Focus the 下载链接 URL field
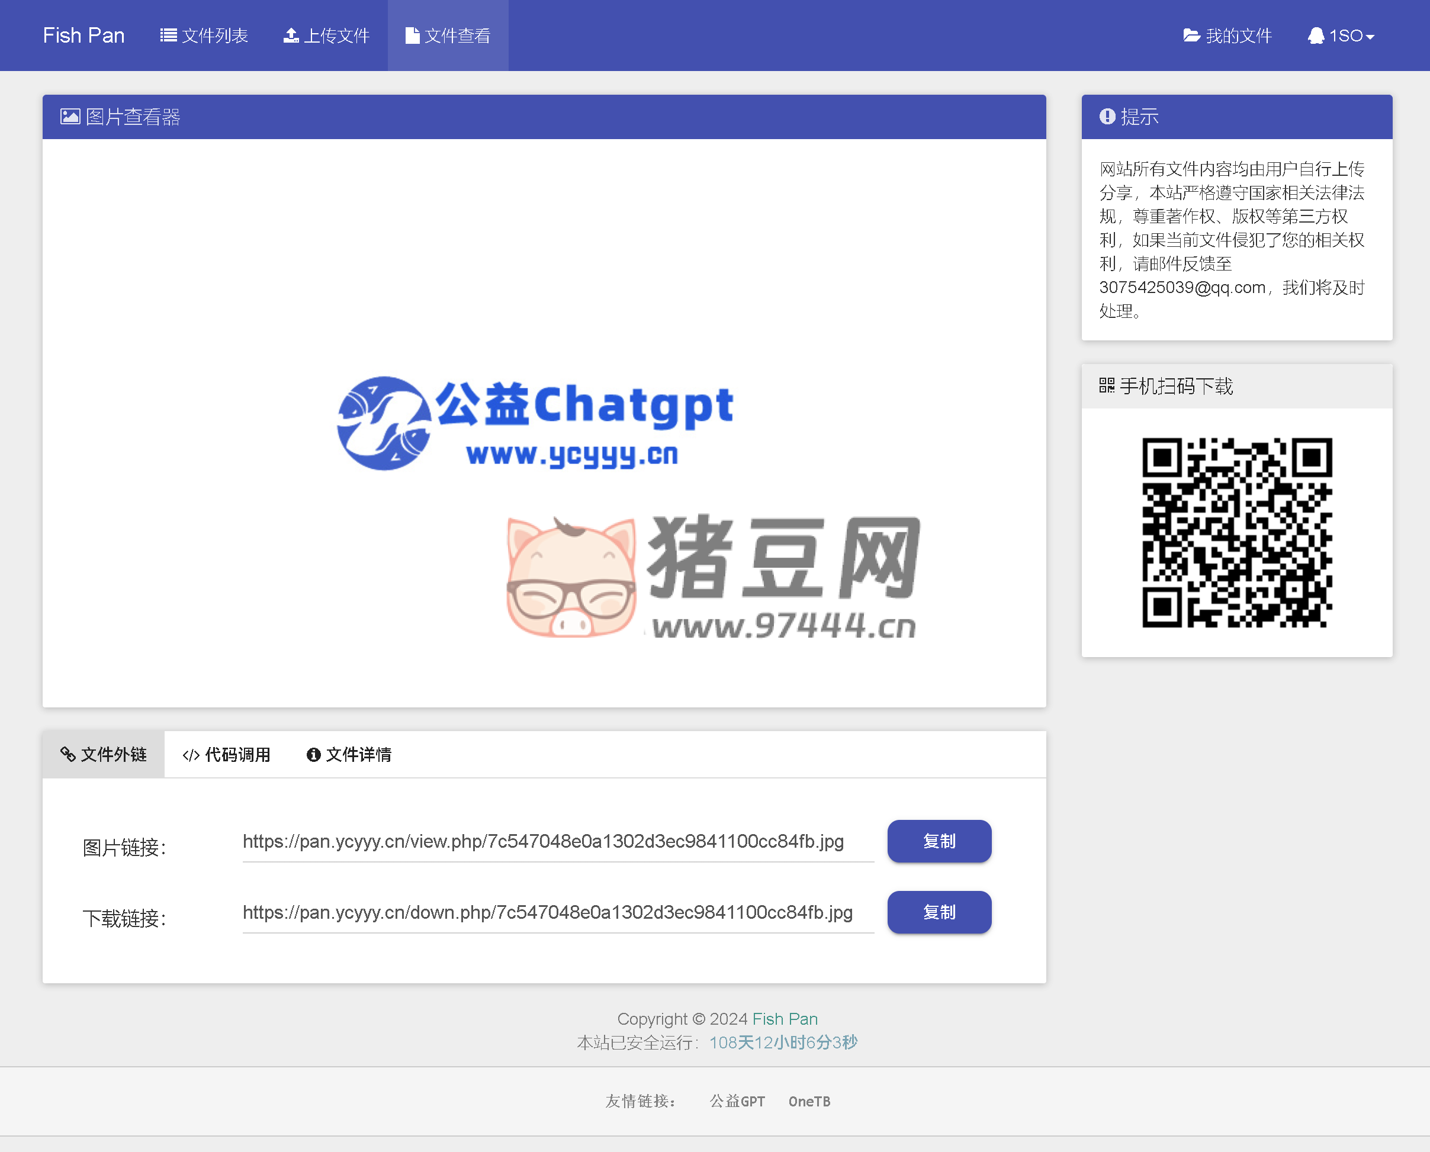The height and width of the screenshot is (1152, 1430). pos(558,912)
